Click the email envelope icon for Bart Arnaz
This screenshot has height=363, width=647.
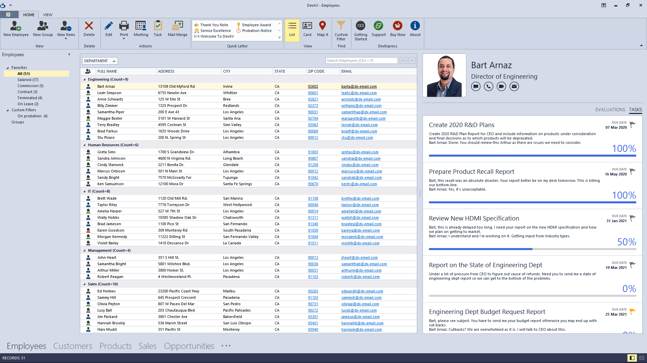(x=514, y=87)
